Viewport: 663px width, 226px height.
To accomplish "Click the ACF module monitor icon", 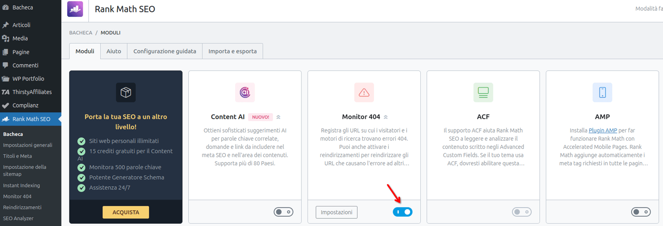I will pos(483,92).
